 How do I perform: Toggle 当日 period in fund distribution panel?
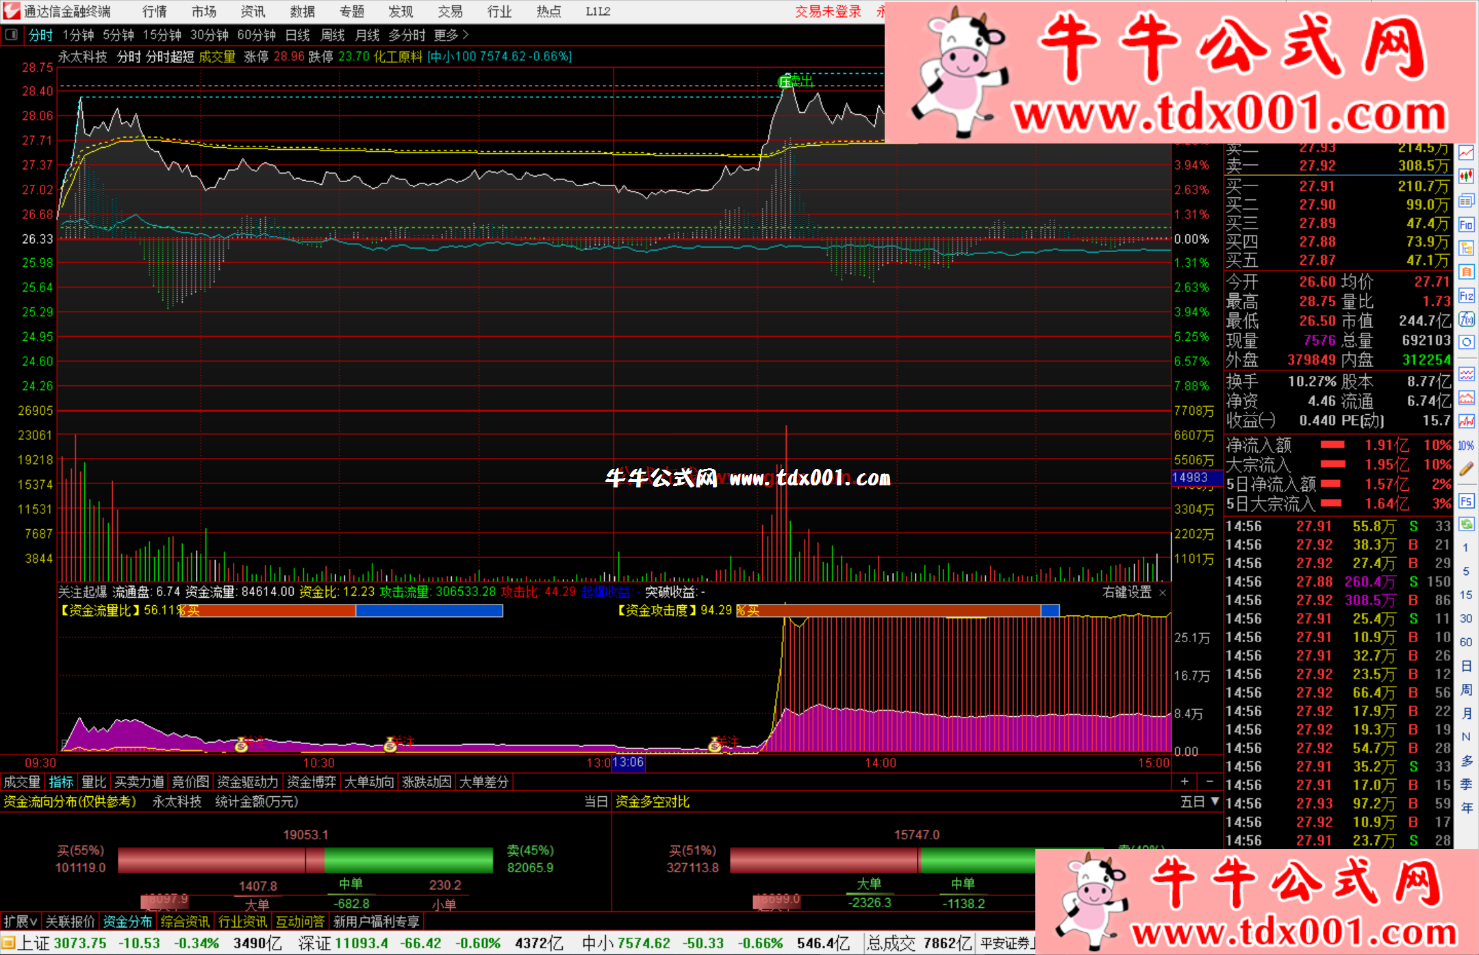click(x=595, y=802)
